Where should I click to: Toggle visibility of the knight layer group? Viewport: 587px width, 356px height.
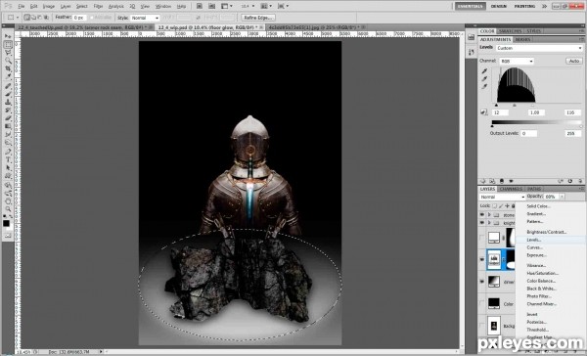click(x=481, y=223)
